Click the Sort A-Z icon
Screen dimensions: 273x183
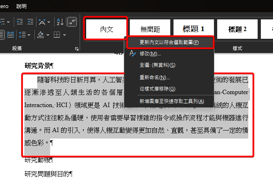[x=60, y=22]
